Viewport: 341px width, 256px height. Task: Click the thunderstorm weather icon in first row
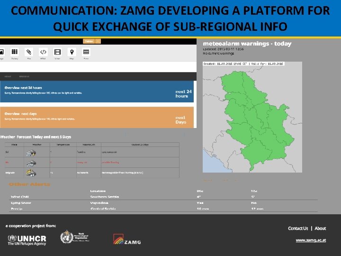coord(31,153)
